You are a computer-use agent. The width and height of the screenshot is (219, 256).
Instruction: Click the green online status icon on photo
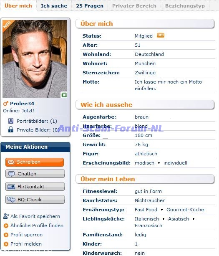pyautogui.click(x=64, y=95)
